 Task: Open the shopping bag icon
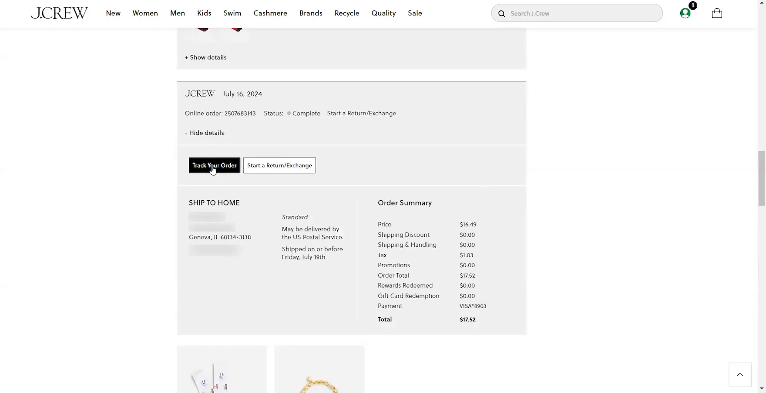[717, 13]
